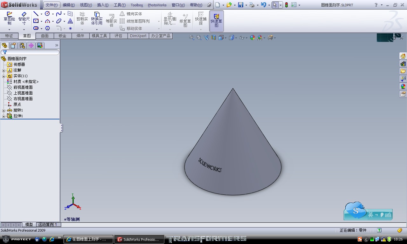The width and height of the screenshot is (407, 244).
Task: Click the Save icon in the top toolbar
Action: coord(241,5)
